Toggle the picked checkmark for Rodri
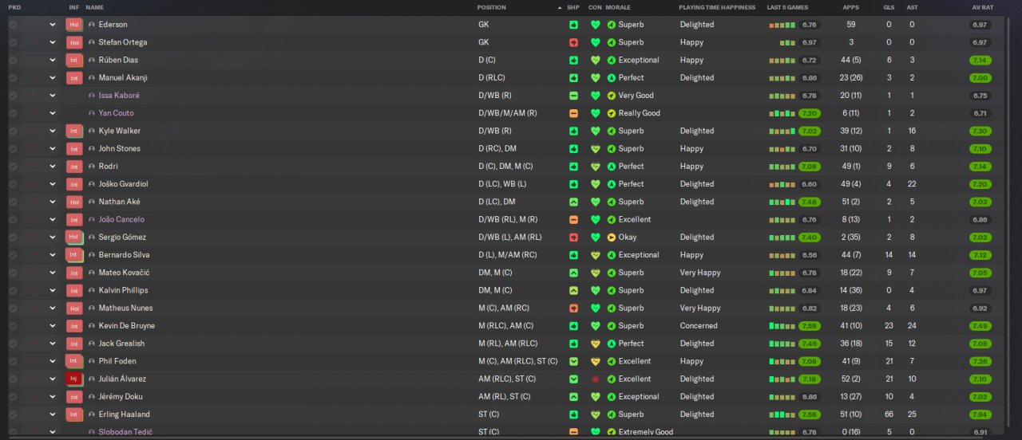The width and height of the screenshot is (1022, 440). tap(13, 167)
